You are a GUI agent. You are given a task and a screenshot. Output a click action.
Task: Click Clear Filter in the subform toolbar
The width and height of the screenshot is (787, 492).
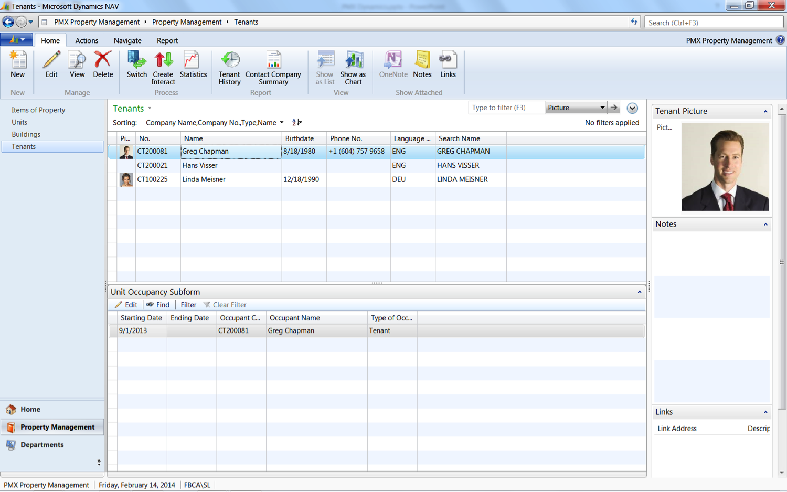point(225,305)
